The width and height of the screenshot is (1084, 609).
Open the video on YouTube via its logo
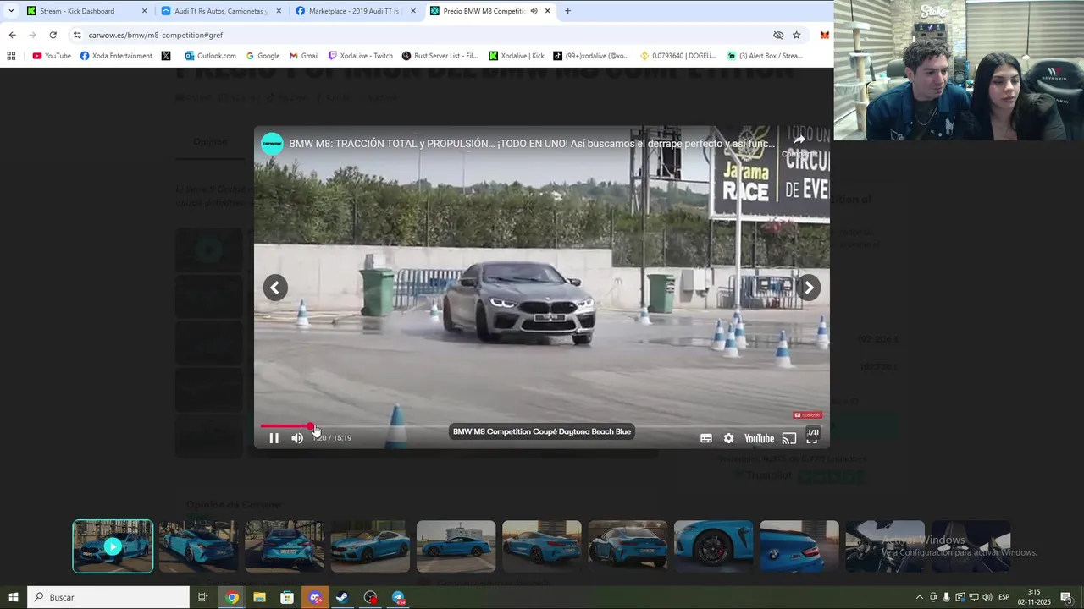(759, 438)
